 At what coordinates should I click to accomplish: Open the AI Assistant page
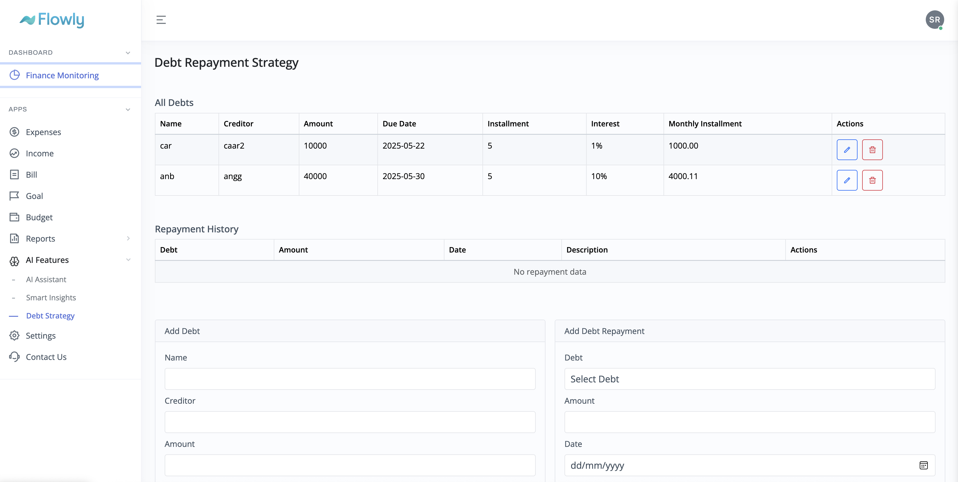coord(46,279)
